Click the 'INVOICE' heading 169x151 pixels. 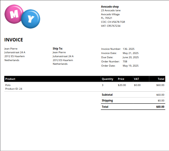coord(14,40)
